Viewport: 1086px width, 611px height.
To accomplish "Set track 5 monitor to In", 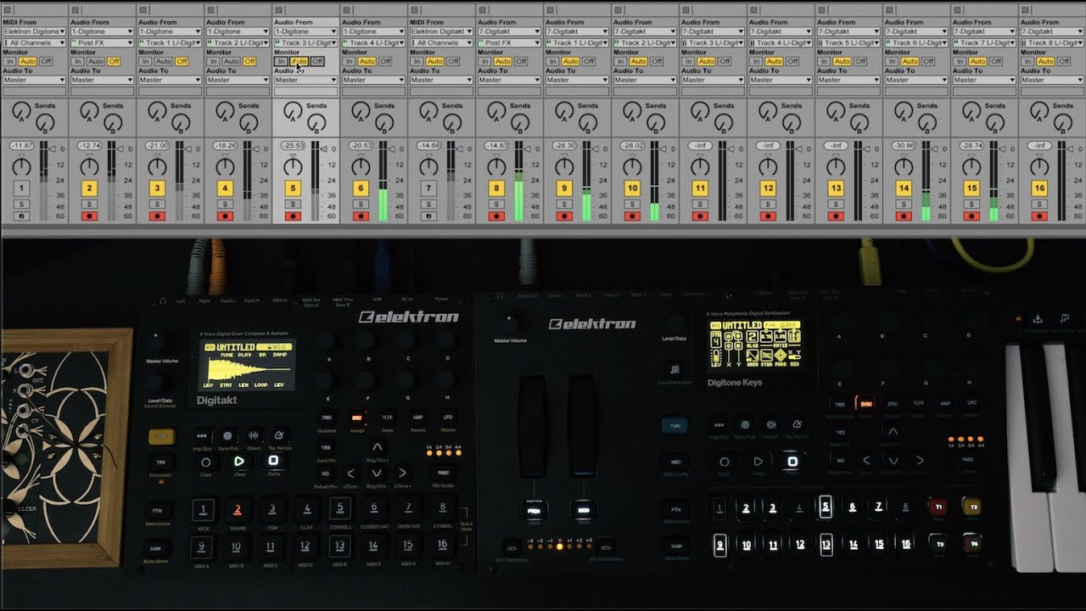I will pos(282,61).
